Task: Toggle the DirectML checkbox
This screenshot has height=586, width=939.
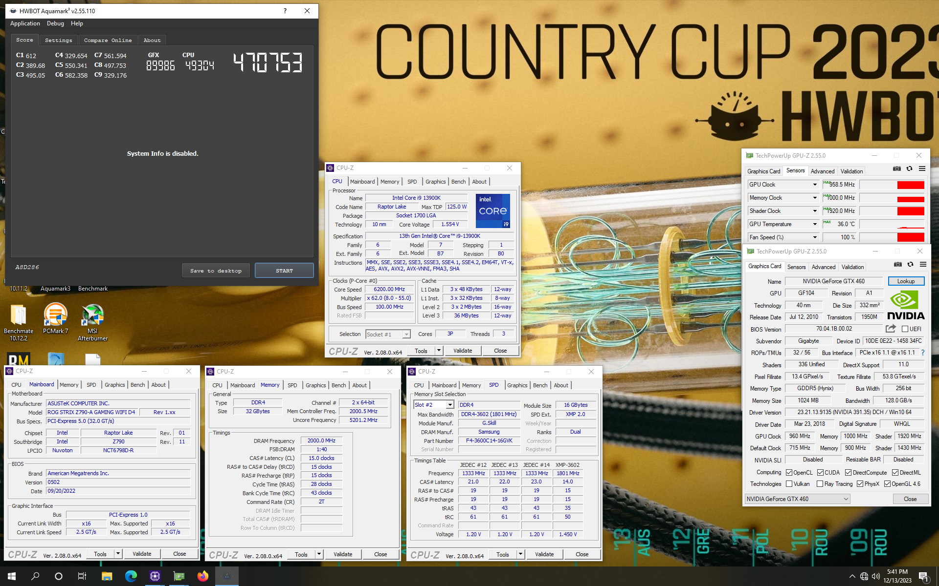Action: point(895,473)
